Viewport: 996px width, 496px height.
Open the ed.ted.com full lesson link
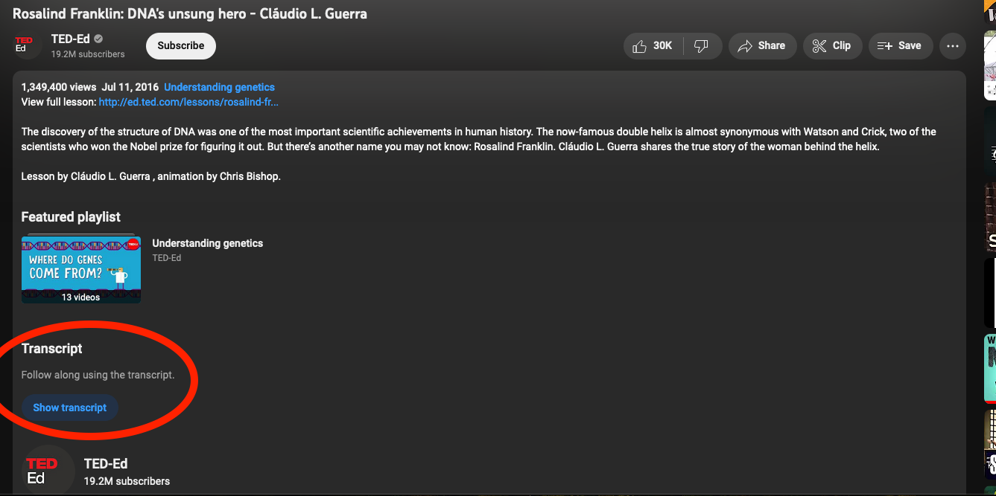(188, 102)
